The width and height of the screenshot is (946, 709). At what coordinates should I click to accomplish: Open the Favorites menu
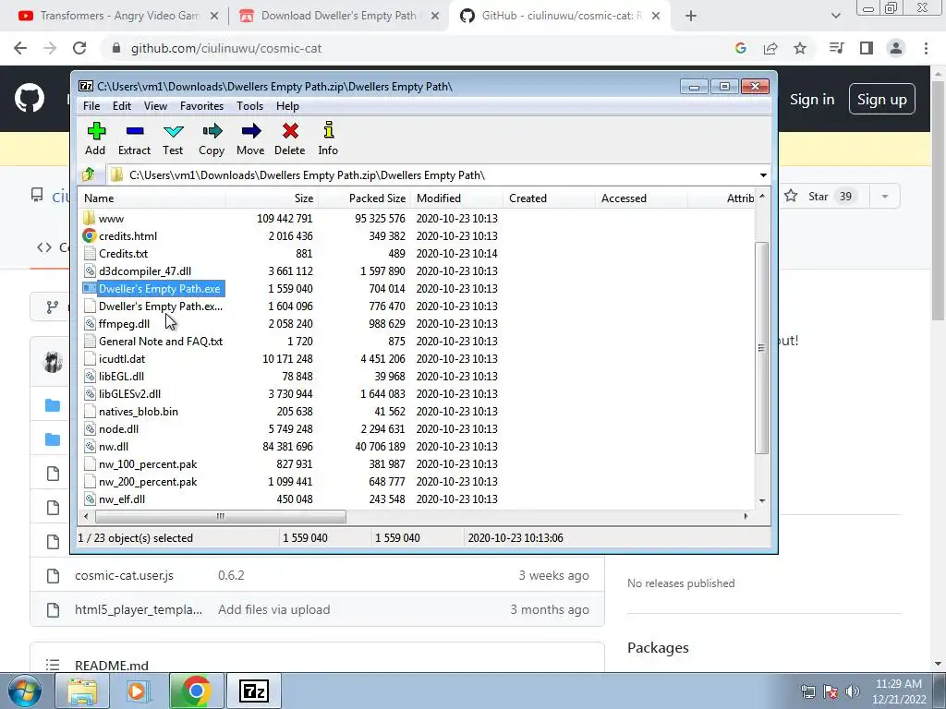[201, 106]
